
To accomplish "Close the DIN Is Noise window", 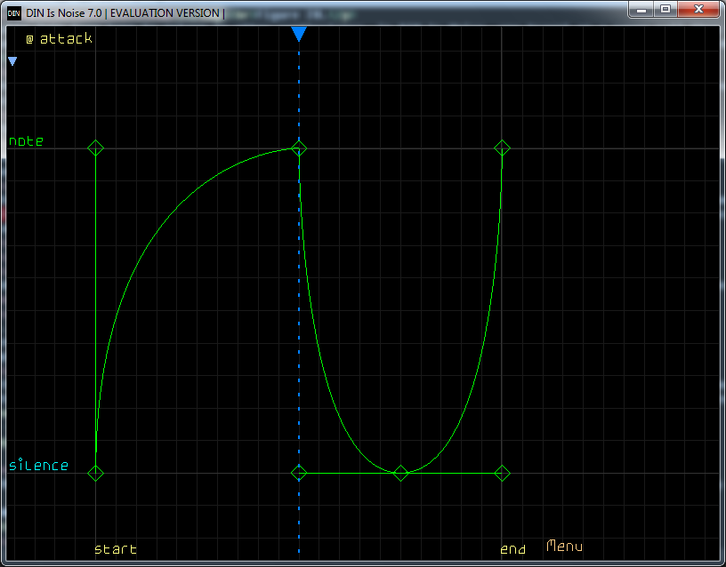I will [696, 9].
